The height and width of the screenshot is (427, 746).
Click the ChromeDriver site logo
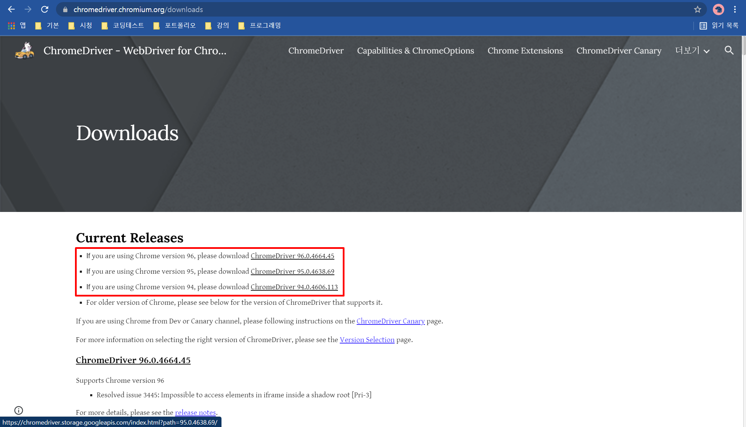tap(25, 50)
